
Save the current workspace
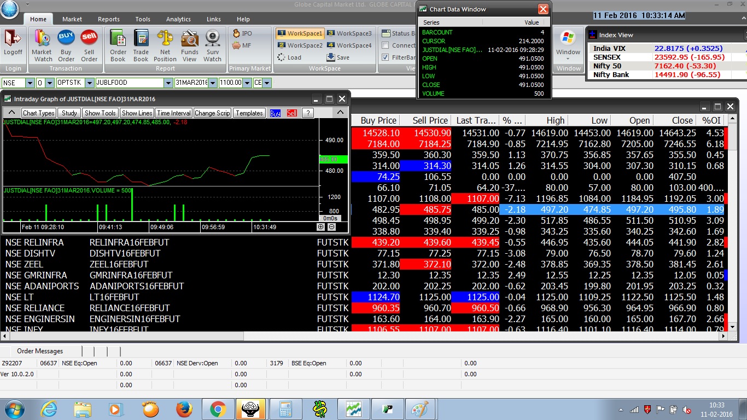point(338,57)
